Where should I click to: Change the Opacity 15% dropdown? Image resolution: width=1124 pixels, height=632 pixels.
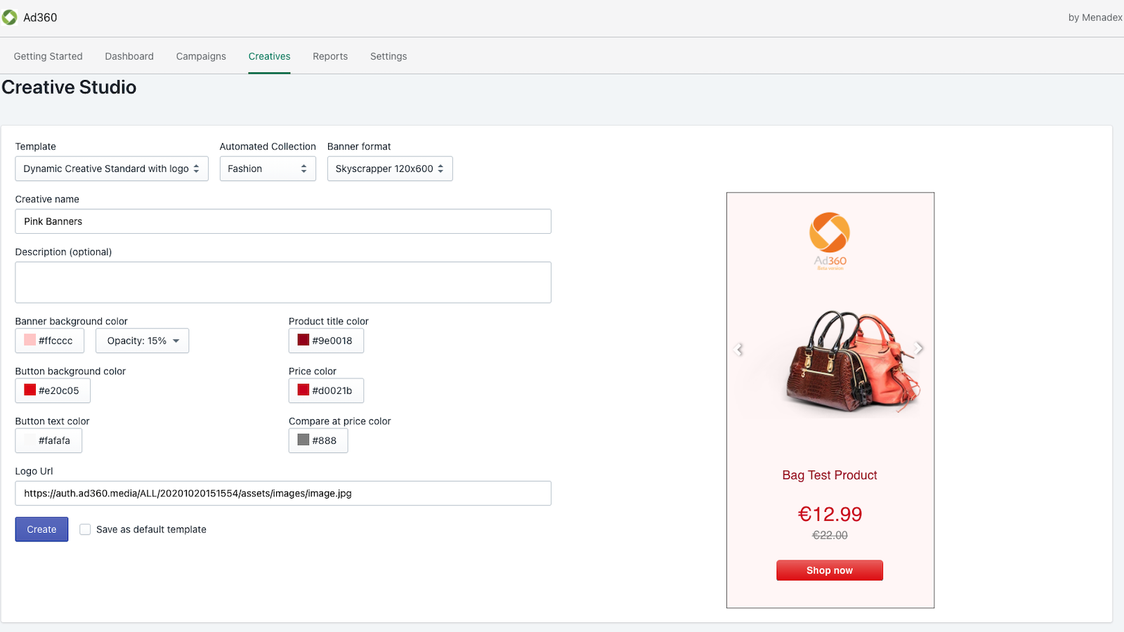click(x=143, y=341)
